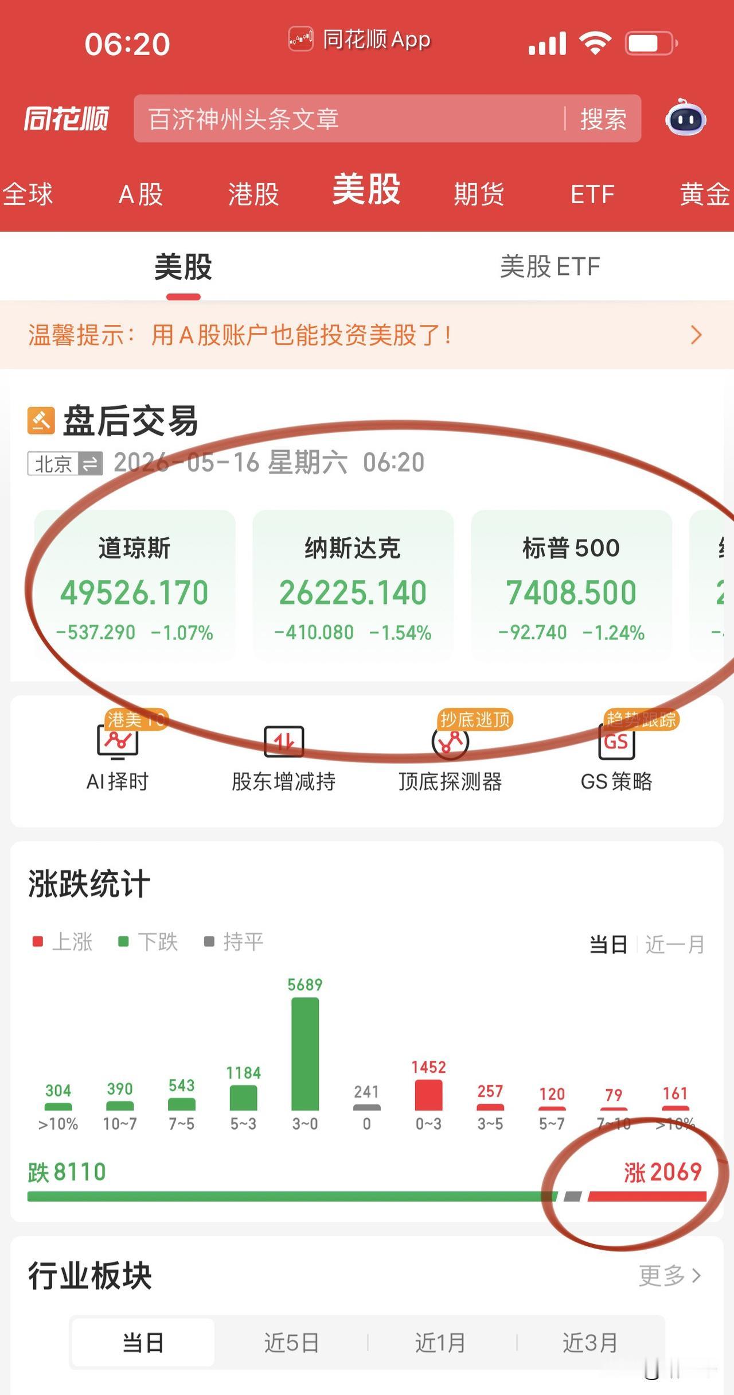The width and height of the screenshot is (734, 1395).
Task: Select the 美股 top market tab
Action: point(366,189)
